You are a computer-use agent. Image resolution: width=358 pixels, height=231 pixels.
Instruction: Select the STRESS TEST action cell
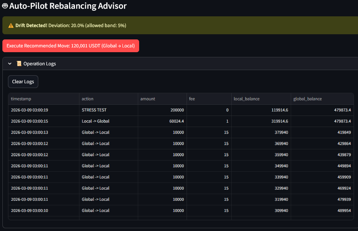pyautogui.click(x=94, y=110)
